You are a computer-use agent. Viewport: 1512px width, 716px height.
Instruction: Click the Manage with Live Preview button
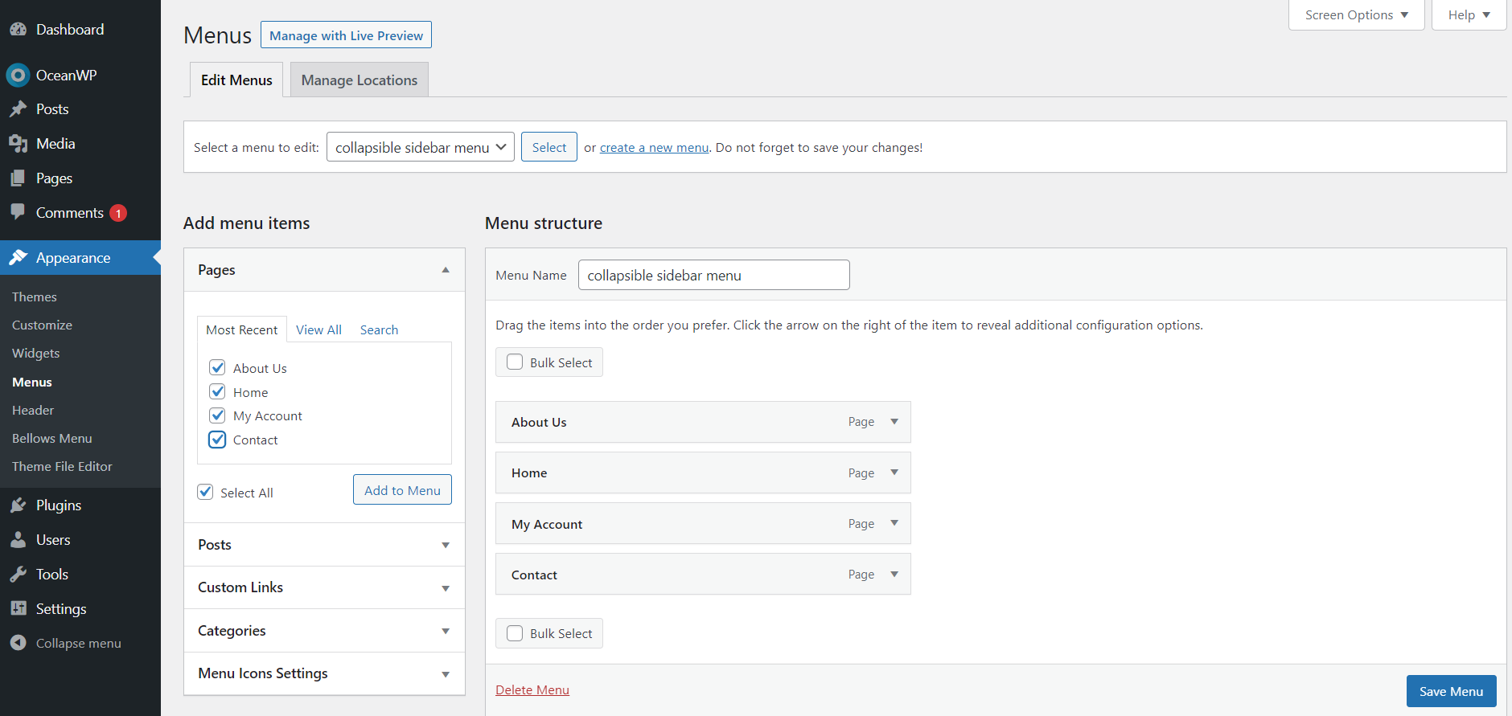pos(346,35)
